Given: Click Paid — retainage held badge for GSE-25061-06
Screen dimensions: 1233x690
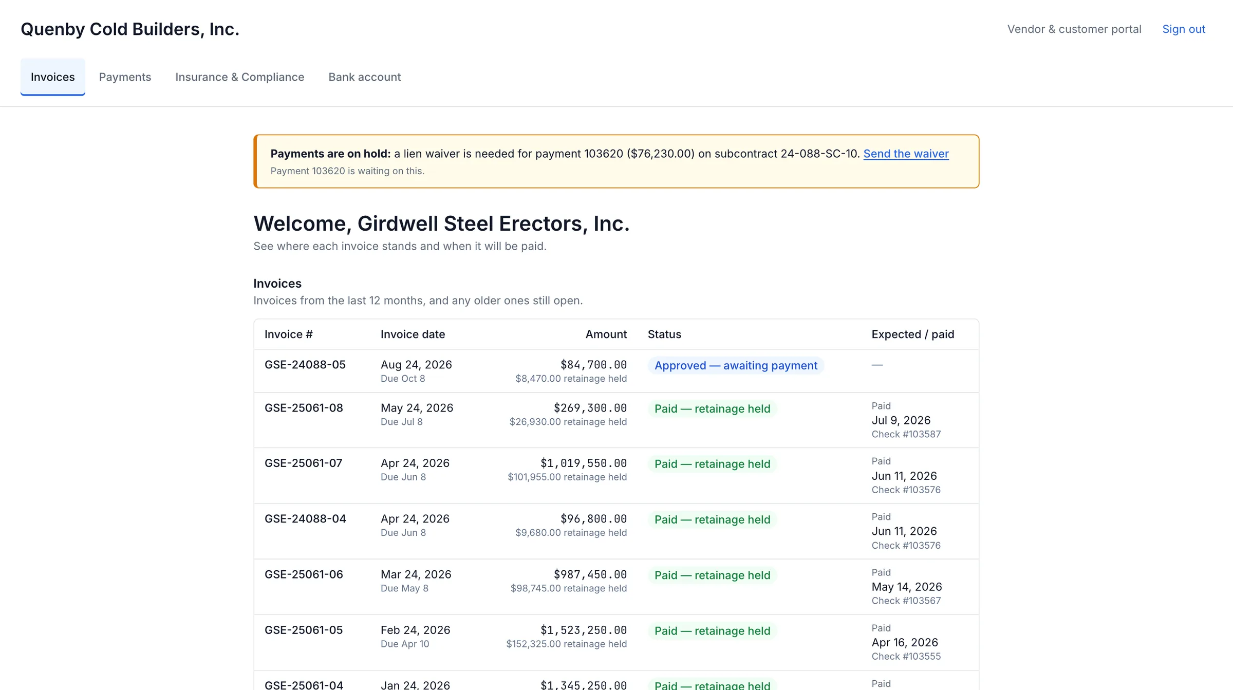Looking at the screenshot, I should [712, 575].
